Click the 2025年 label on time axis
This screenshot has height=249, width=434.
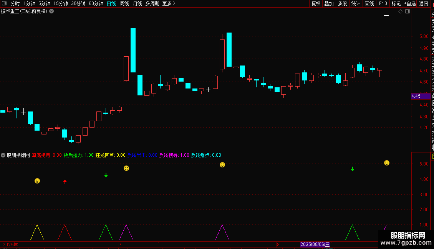pyautogui.click(x=10, y=244)
